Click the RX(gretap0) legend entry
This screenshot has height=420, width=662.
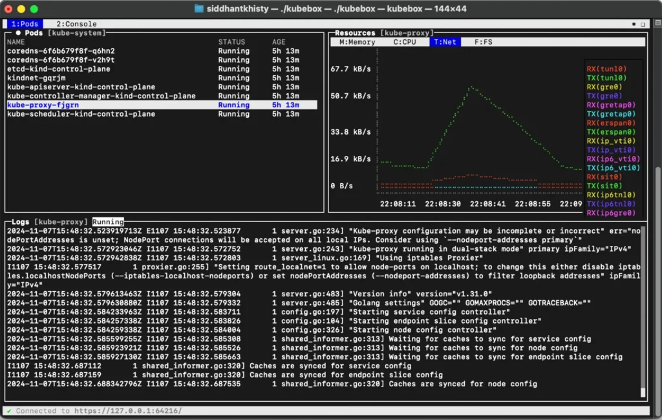(x=611, y=105)
